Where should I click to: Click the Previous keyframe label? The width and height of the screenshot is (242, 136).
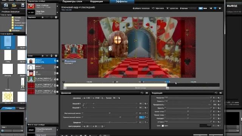pyautogui.click(x=70, y=61)
